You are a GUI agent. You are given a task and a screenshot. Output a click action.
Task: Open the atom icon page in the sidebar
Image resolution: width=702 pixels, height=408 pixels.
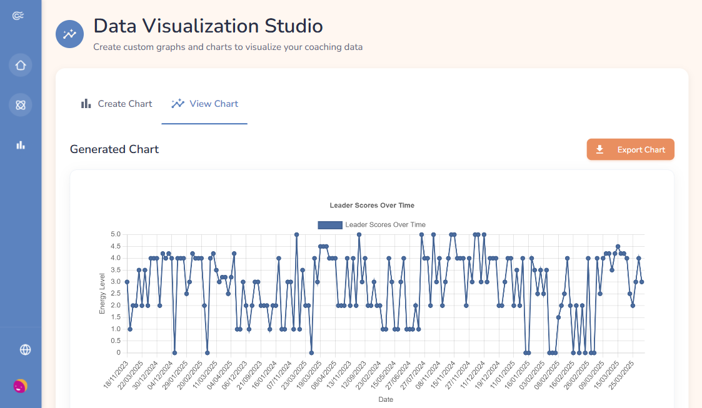(21, 105)
